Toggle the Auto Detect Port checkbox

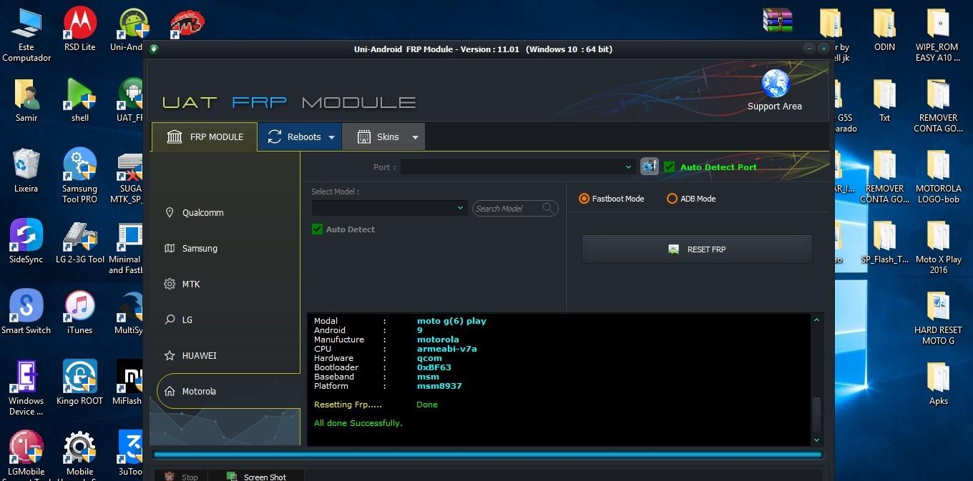pyautogui.click(x=670, y=167)
